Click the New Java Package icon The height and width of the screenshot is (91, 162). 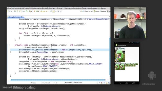click(34, 11)
